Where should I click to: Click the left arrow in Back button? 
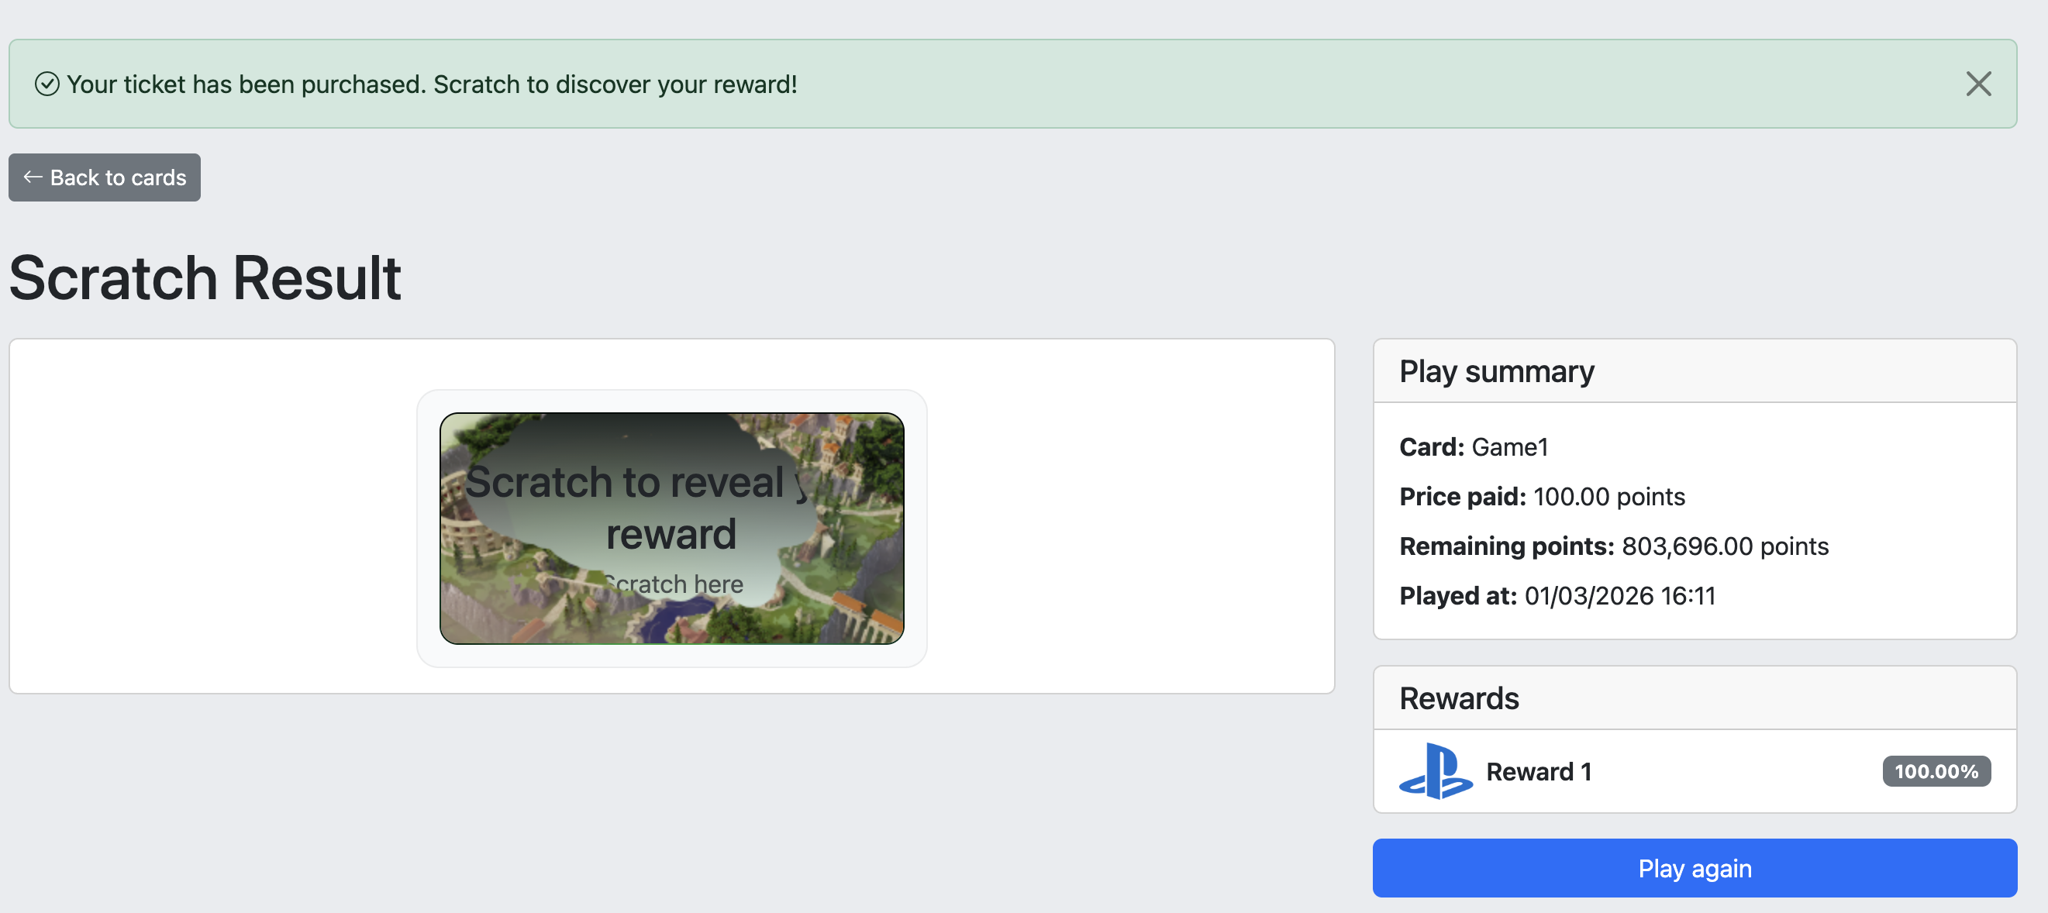(33, 177)
